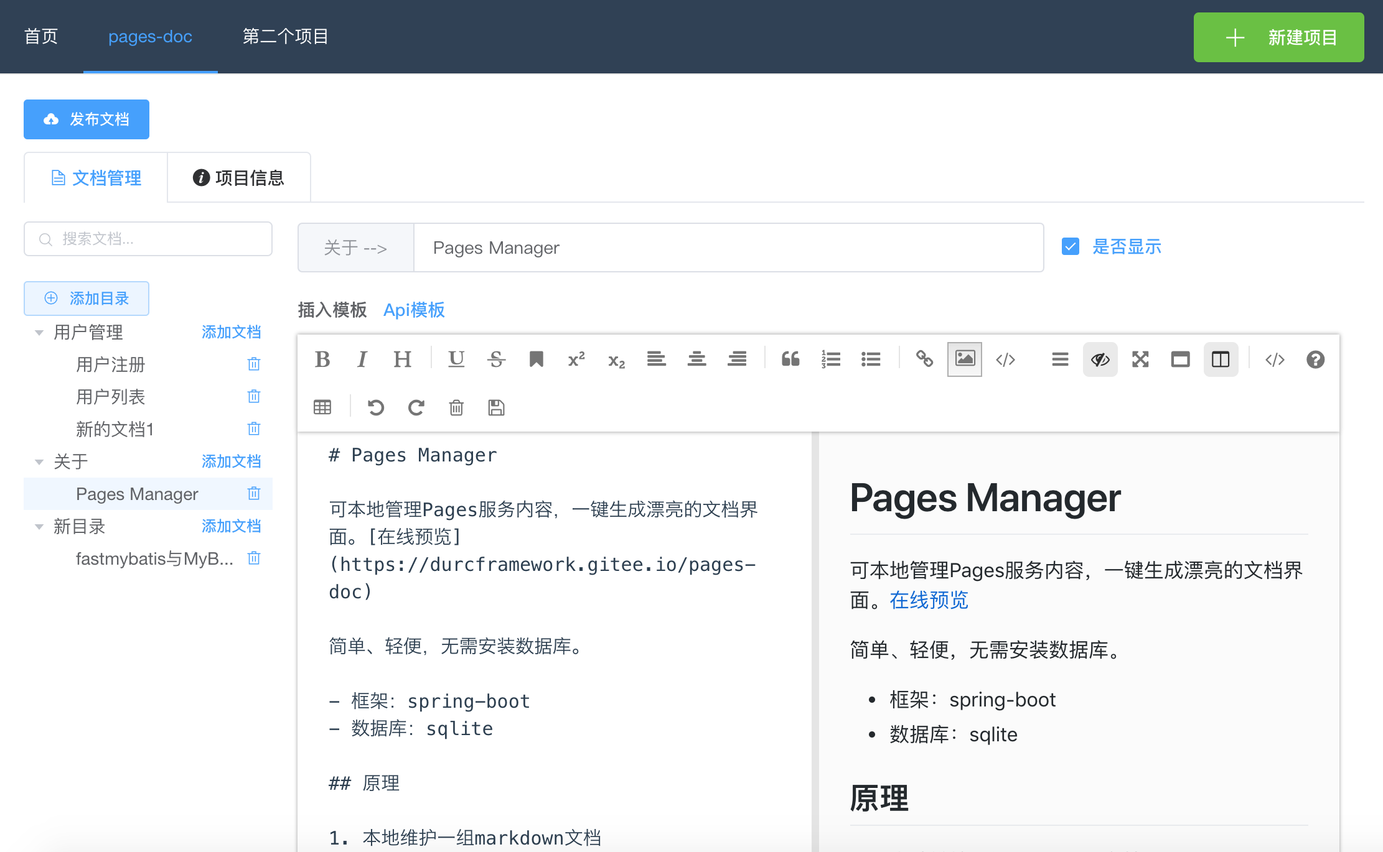
Task: Redo the last edit
Action: click(416, 407)
